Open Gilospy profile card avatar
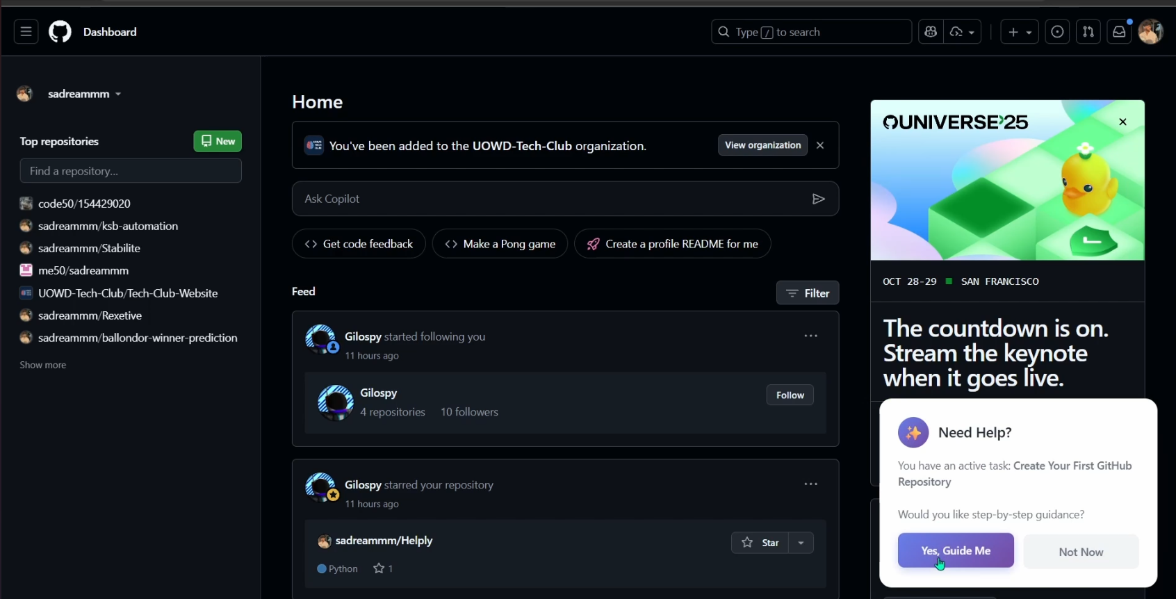 click(335, 402)
